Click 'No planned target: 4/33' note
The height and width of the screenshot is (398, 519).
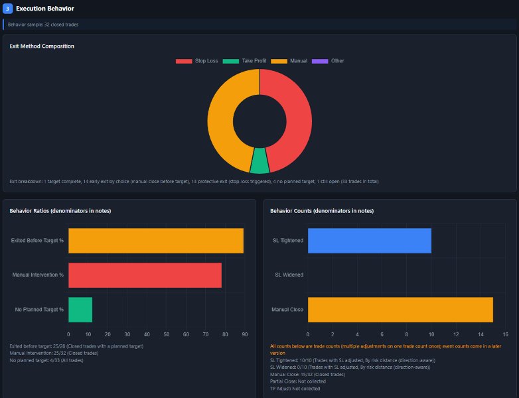(x=46, y=360)
